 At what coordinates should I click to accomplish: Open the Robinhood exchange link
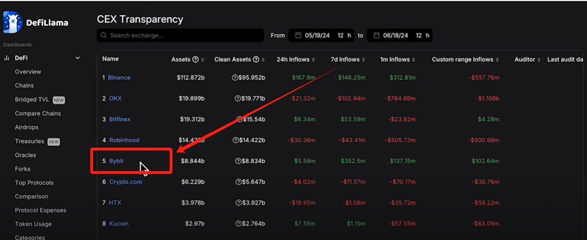124,140
